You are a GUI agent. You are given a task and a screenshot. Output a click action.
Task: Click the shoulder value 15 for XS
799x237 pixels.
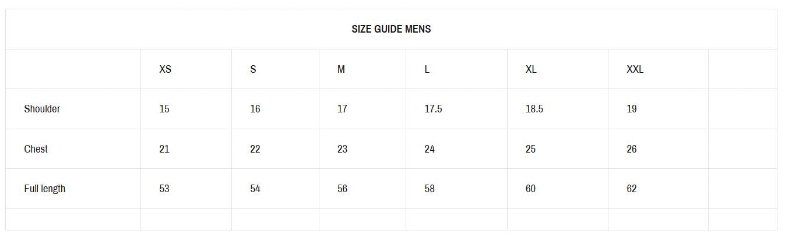pyautogui.click(x=164, y=109)
